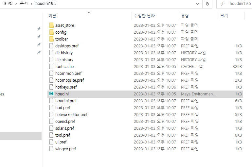Click the config folder icon
Viewport: 252px width, 167px height.
click(51, 32)
